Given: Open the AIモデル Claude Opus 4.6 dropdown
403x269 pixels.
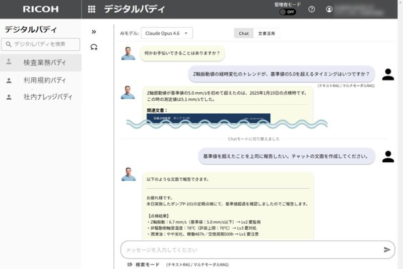Looking at the screenshot, I should 167,33.
